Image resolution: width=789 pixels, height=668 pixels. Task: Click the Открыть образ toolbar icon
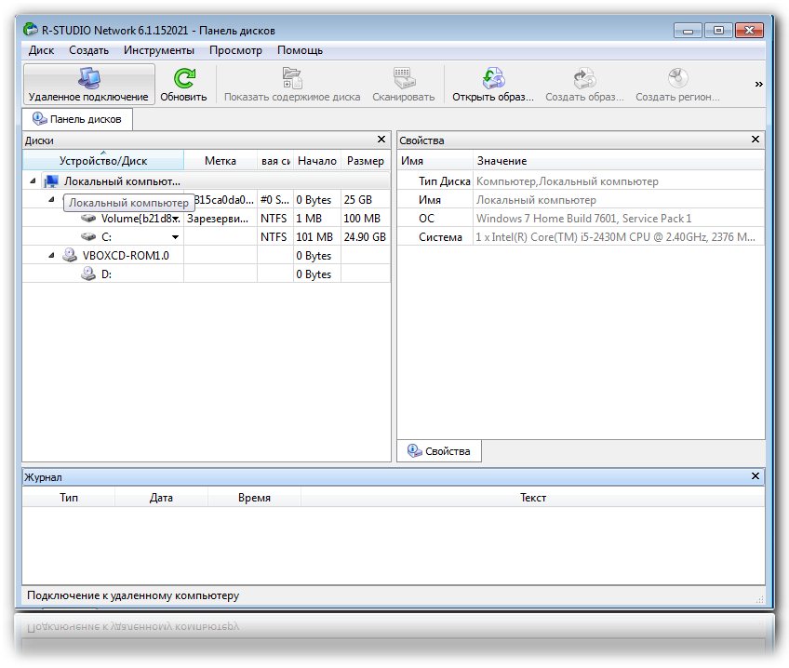coord(492,78)
